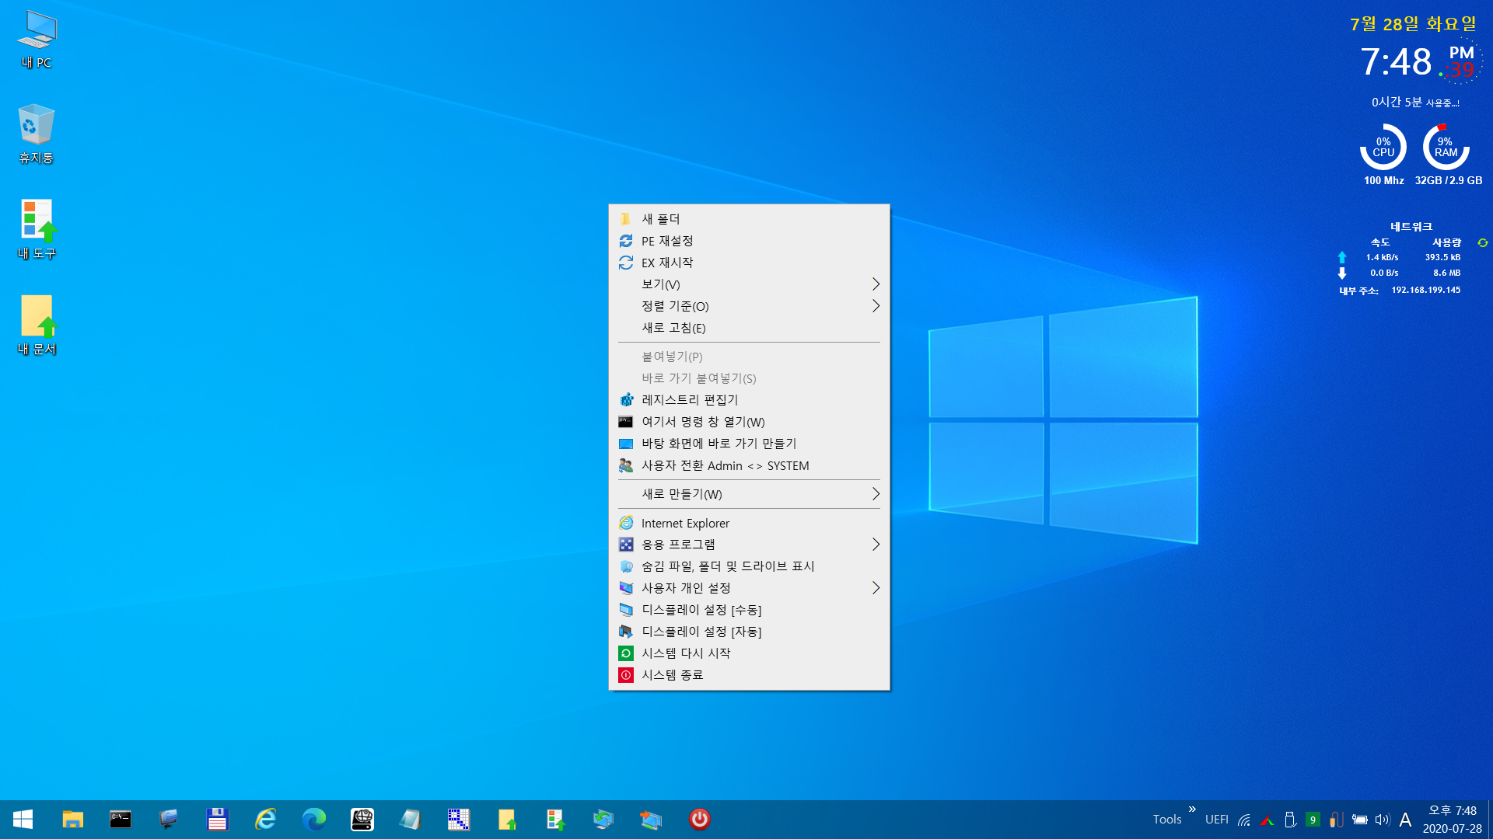Click the UEFI label on taskbar

coord(1217,820)
